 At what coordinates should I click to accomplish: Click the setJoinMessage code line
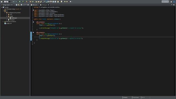coord(61,28)
